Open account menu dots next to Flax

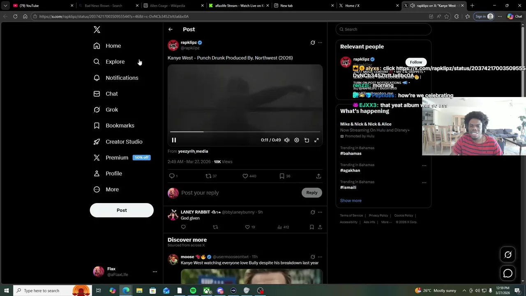coord(155,272)
